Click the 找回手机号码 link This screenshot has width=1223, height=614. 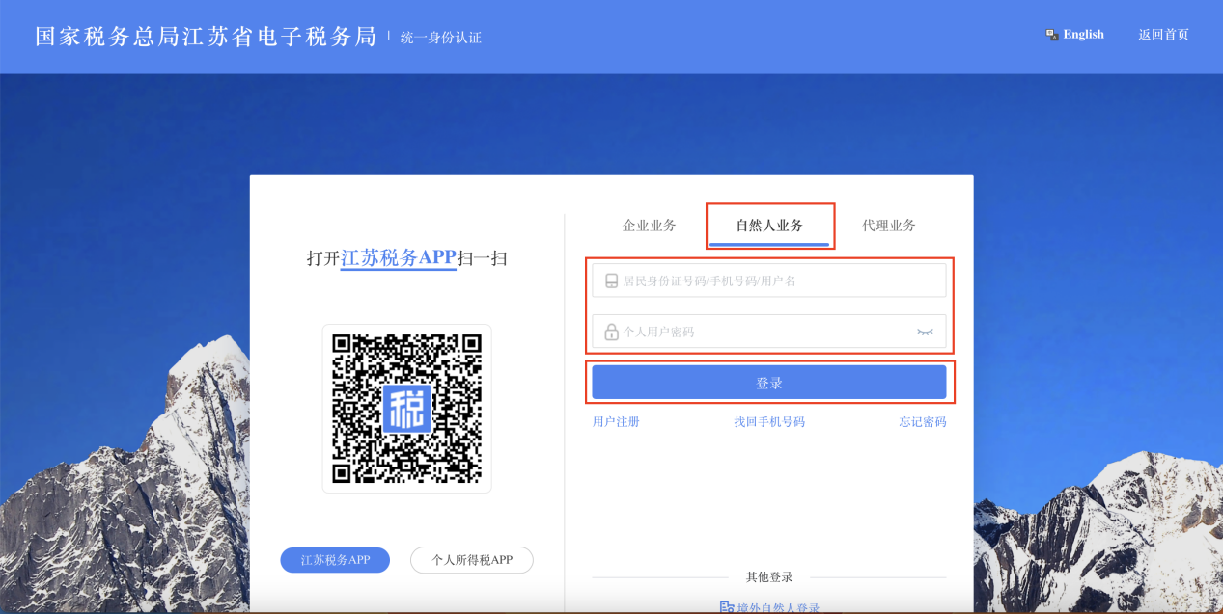[x=768, y=422]
